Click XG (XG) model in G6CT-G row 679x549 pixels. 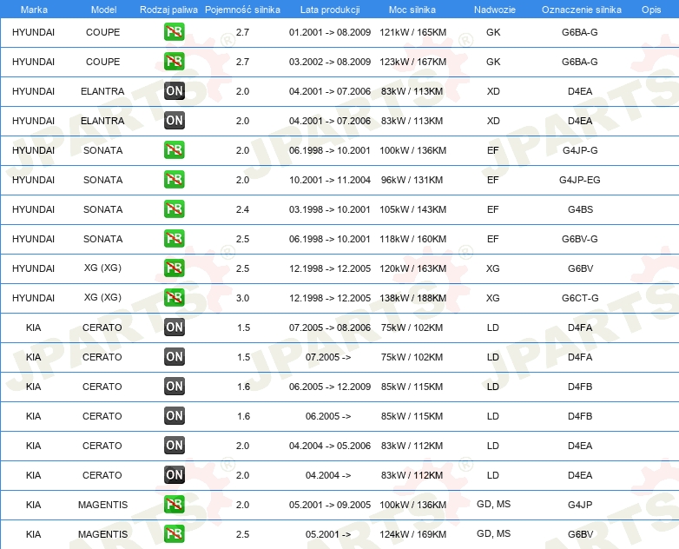pyautogui.click(x=102, y=297)
